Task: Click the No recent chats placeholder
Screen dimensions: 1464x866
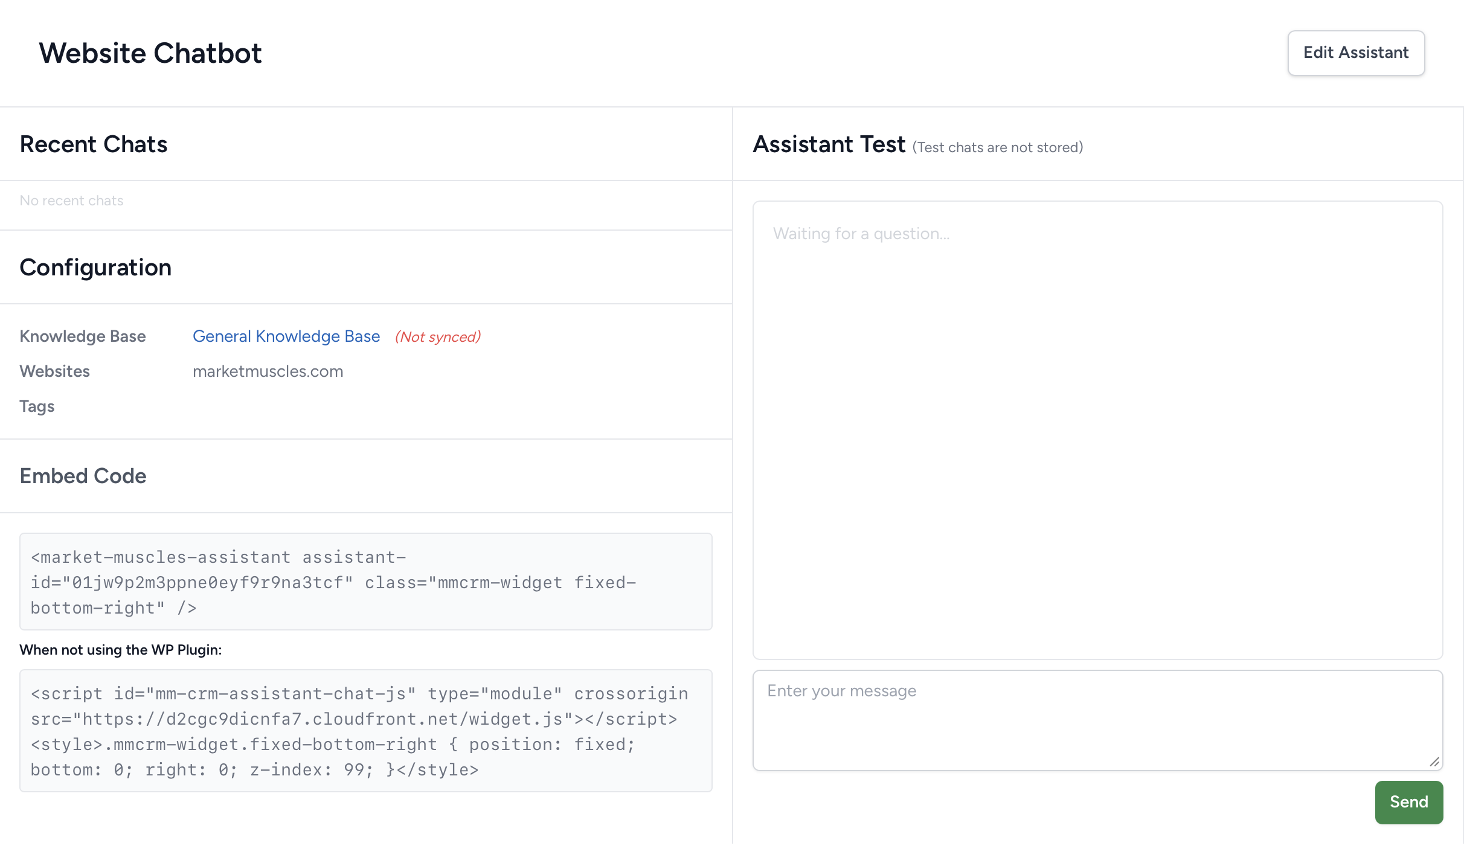Action: 71,200
